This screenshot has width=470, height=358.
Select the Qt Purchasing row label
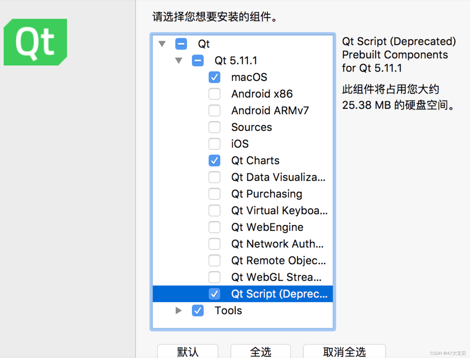tap(267, 194)
